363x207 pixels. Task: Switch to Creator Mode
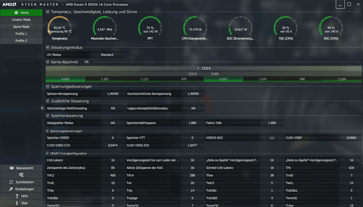click(x=21, y=20)
